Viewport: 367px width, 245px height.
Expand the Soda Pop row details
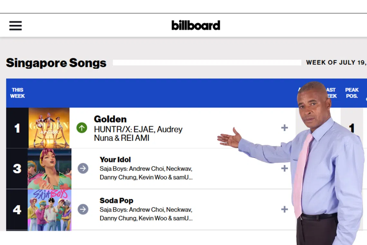point(284,209)
